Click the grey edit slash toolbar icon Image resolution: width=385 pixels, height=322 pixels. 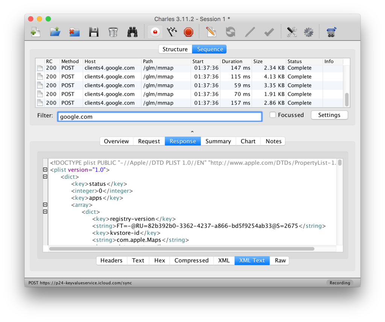(250, 32)
